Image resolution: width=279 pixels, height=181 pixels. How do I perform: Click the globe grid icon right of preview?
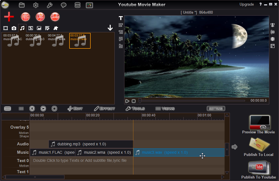273,39
